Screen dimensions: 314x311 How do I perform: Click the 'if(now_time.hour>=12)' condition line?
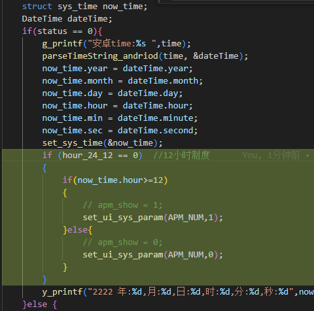pyautogui.click(x=115, y=180)
